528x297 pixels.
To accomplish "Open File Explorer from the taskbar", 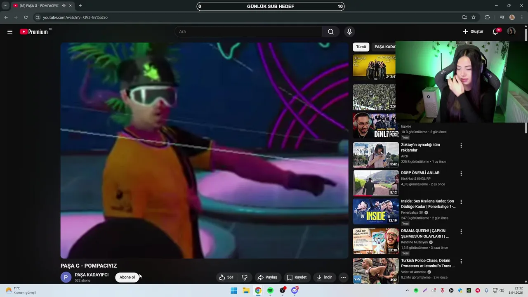I will click(246, 290).
